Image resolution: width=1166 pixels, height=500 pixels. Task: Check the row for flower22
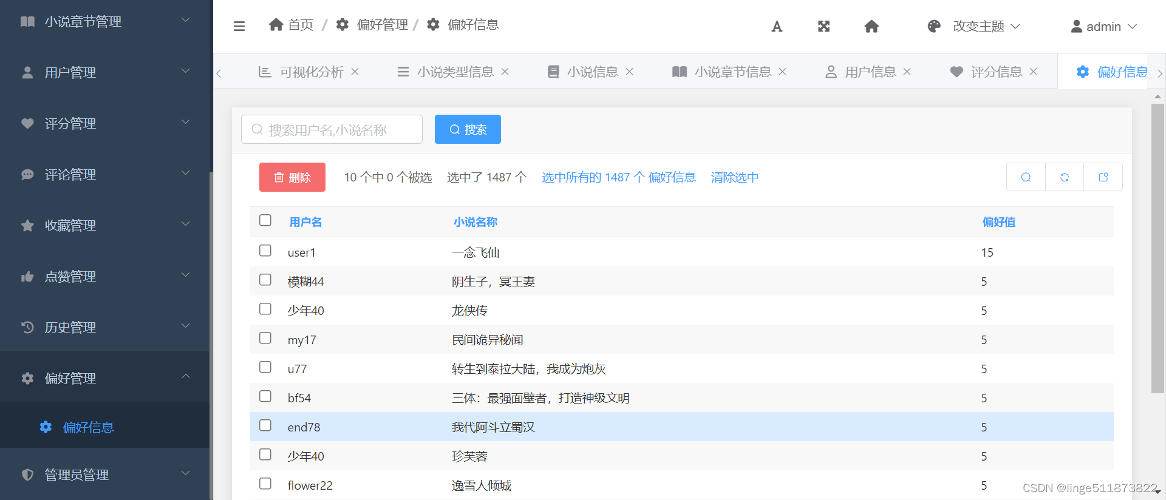[265, 484]
